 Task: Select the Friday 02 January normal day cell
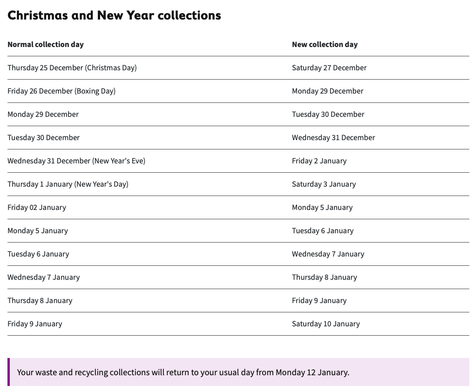pyautogui.click(x=37, y=208)
